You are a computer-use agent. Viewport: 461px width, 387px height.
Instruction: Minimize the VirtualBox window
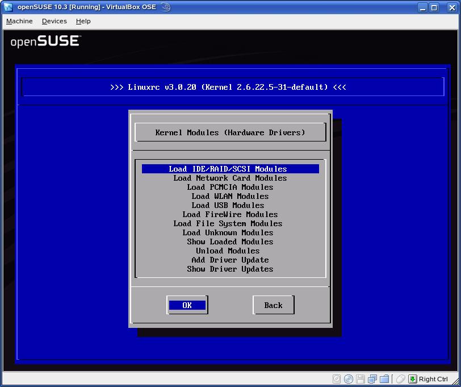[x=423, y=7]
